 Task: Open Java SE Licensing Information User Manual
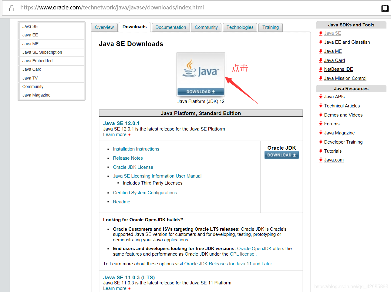157,176
